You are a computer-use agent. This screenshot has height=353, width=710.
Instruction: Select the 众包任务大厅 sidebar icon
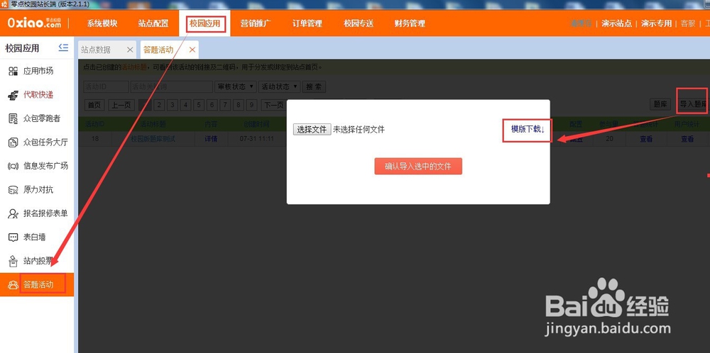pos(13,142)
